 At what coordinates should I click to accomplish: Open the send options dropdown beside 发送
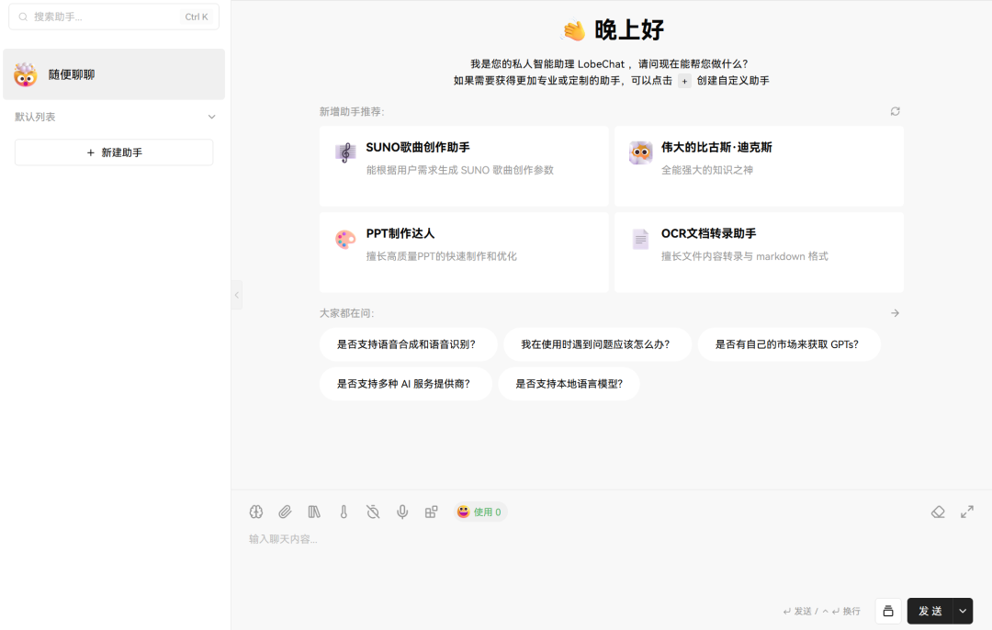[962, 611]
